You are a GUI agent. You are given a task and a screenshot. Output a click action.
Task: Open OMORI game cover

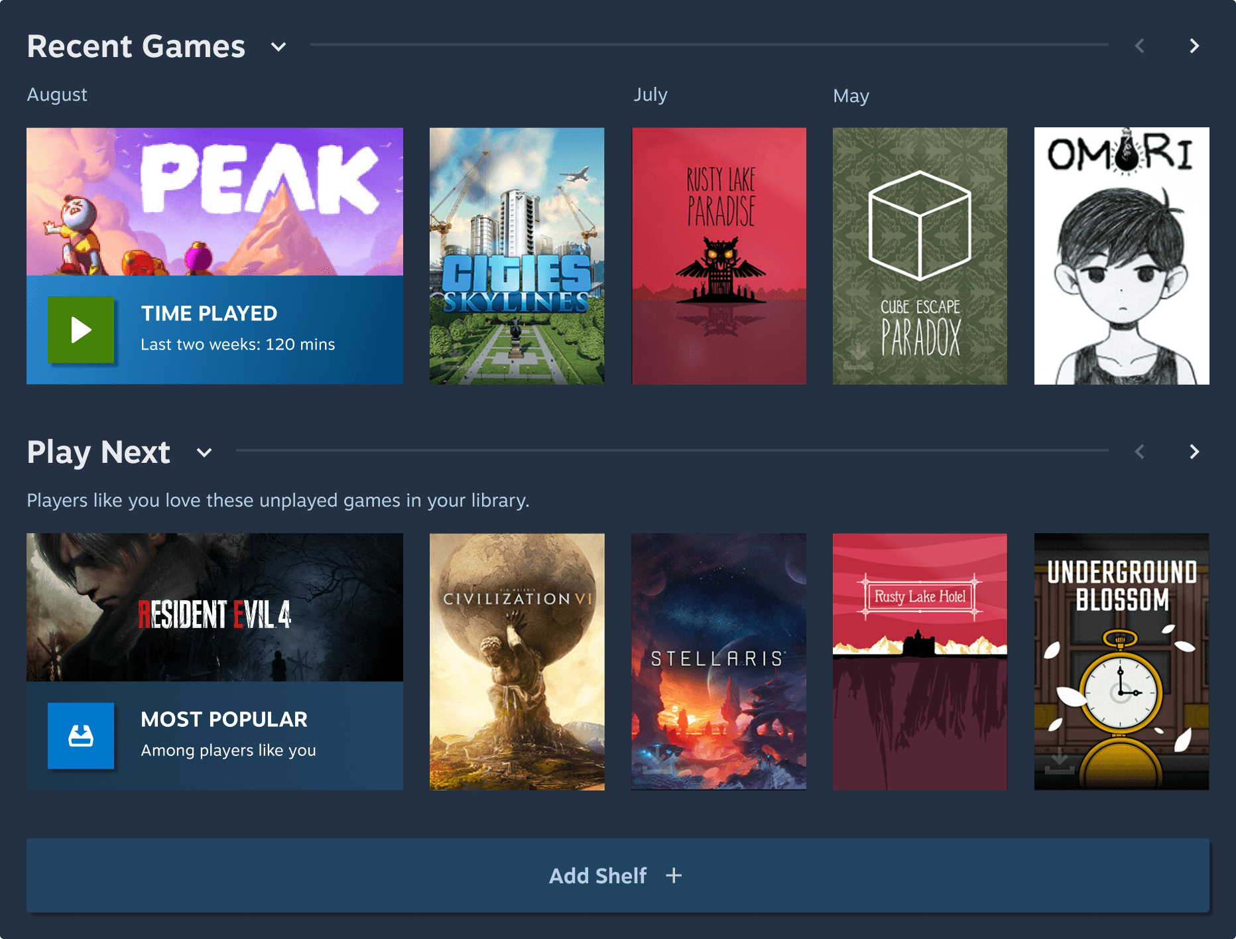click(1122, 256)
